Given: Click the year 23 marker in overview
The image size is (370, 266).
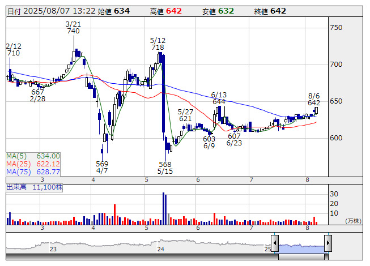Looking at the screenshot, I should (53, 249).
